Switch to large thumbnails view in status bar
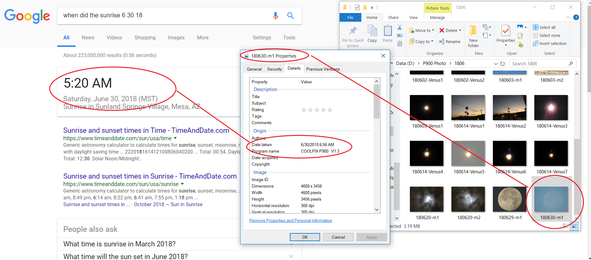This screenshot has width=591, height=260. pos(574,226)
